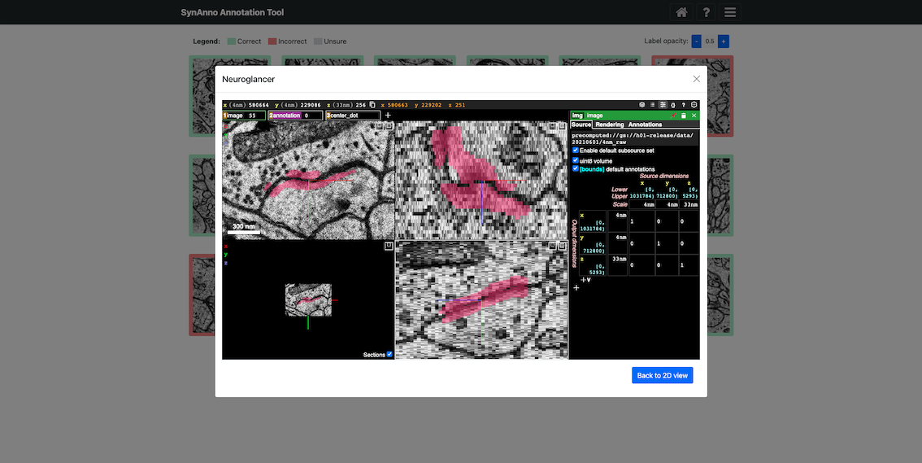The image size is (922, 463).
Task: Click leftmost control icon of top-right panel
Action: click(553, 126)
